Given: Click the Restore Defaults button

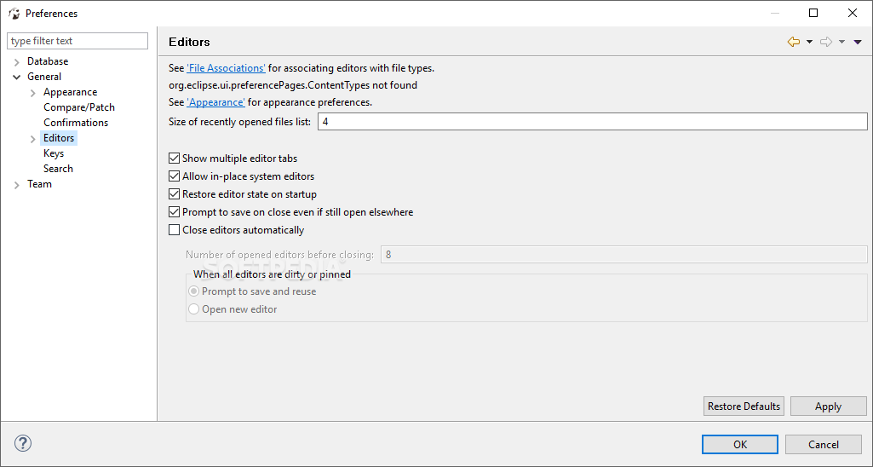Looking at the screenshot, I should point(744,406).
